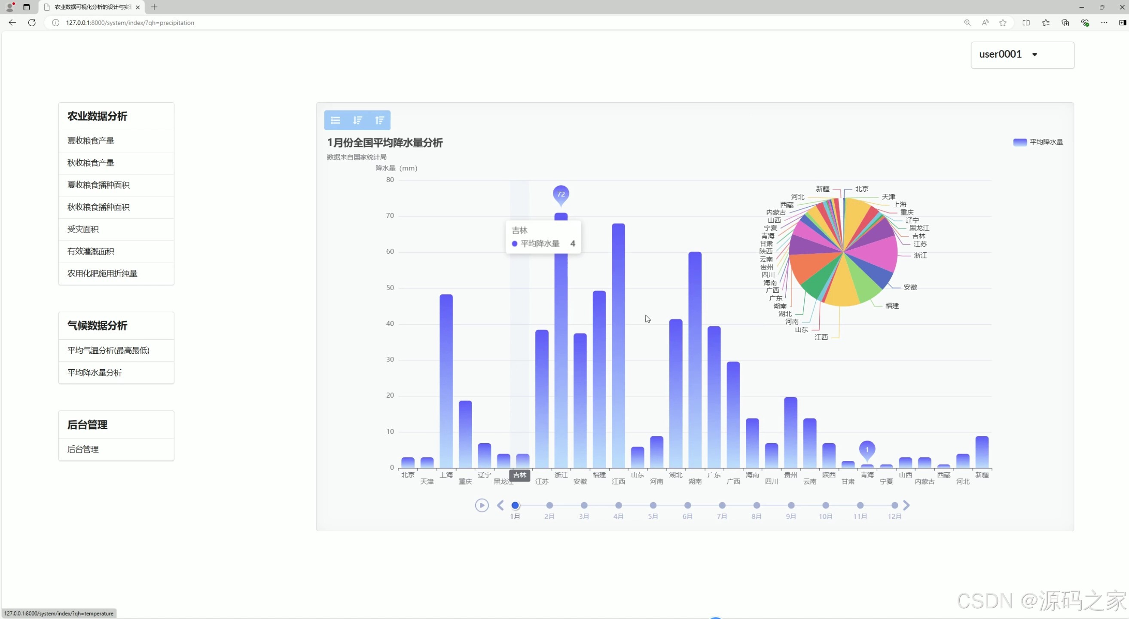The height and width of the screenshot is (619, 1129).
Task: Click the timeline previous arrow
Action: coord(500,506)
